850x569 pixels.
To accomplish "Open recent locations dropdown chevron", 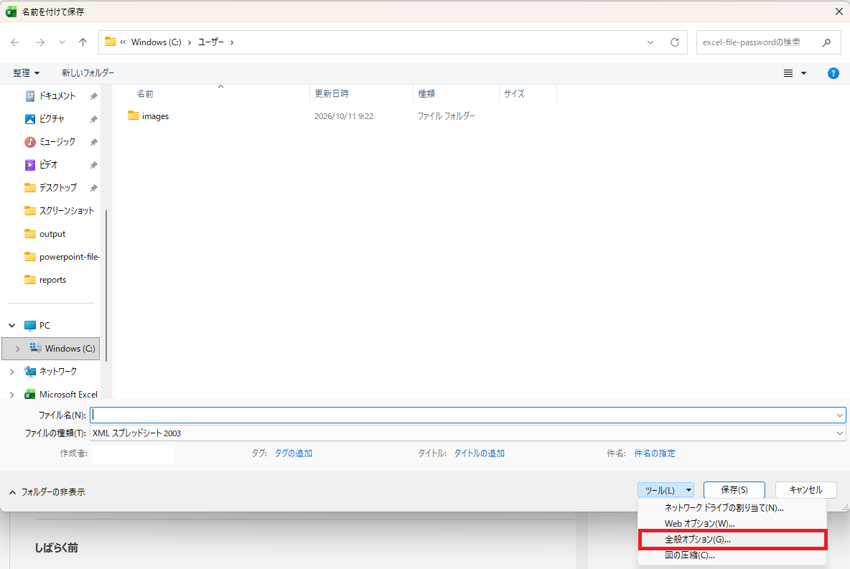I will (x=62, y=42).
